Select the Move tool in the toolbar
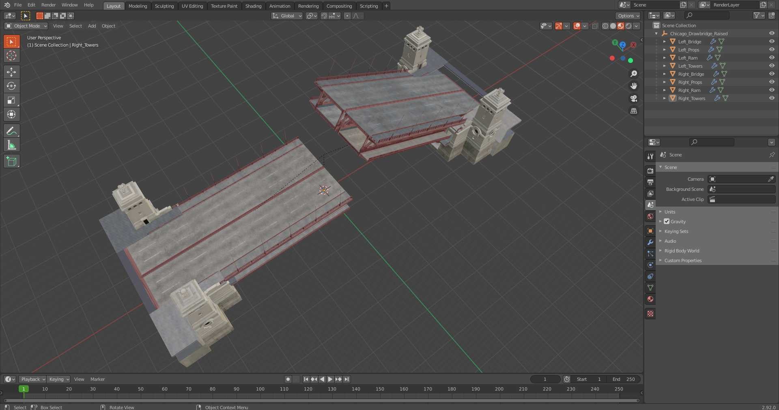 tap(11, 72)
